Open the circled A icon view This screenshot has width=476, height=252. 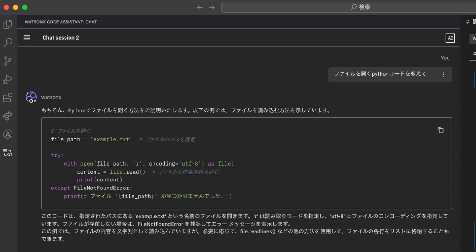pyautogui.click(x=8, y=134)
